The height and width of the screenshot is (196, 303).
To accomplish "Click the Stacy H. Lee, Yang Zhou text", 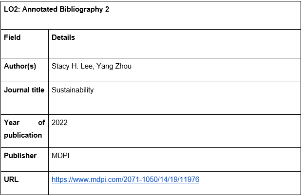I will click(x=92, y=66).
